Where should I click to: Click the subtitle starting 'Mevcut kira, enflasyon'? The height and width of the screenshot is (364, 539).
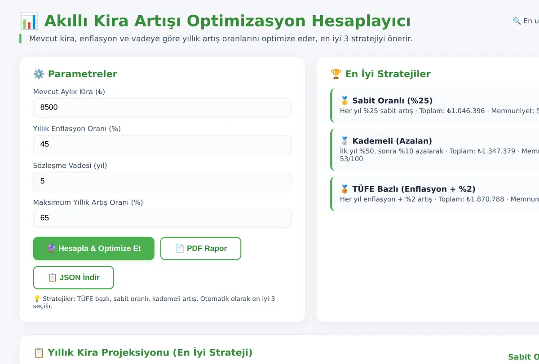[x=221, y=39]
